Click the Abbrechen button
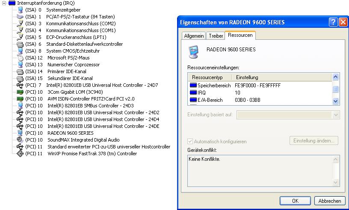This screenshot has width=349, height=210. pyautogui.click(x=330, y=201)
